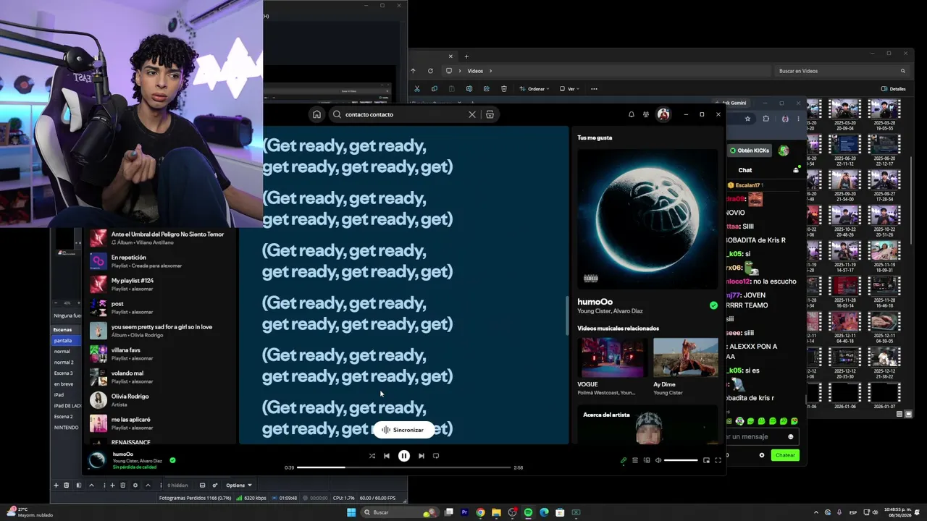The width and height of the screenshot is (927, 521).
Task: Open artist link Young Cister, Alvaro Díaz in right panel
Action: tap(610, 311)
